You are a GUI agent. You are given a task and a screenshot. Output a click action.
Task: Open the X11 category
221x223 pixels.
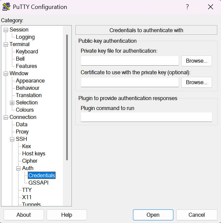coord(27,197)
